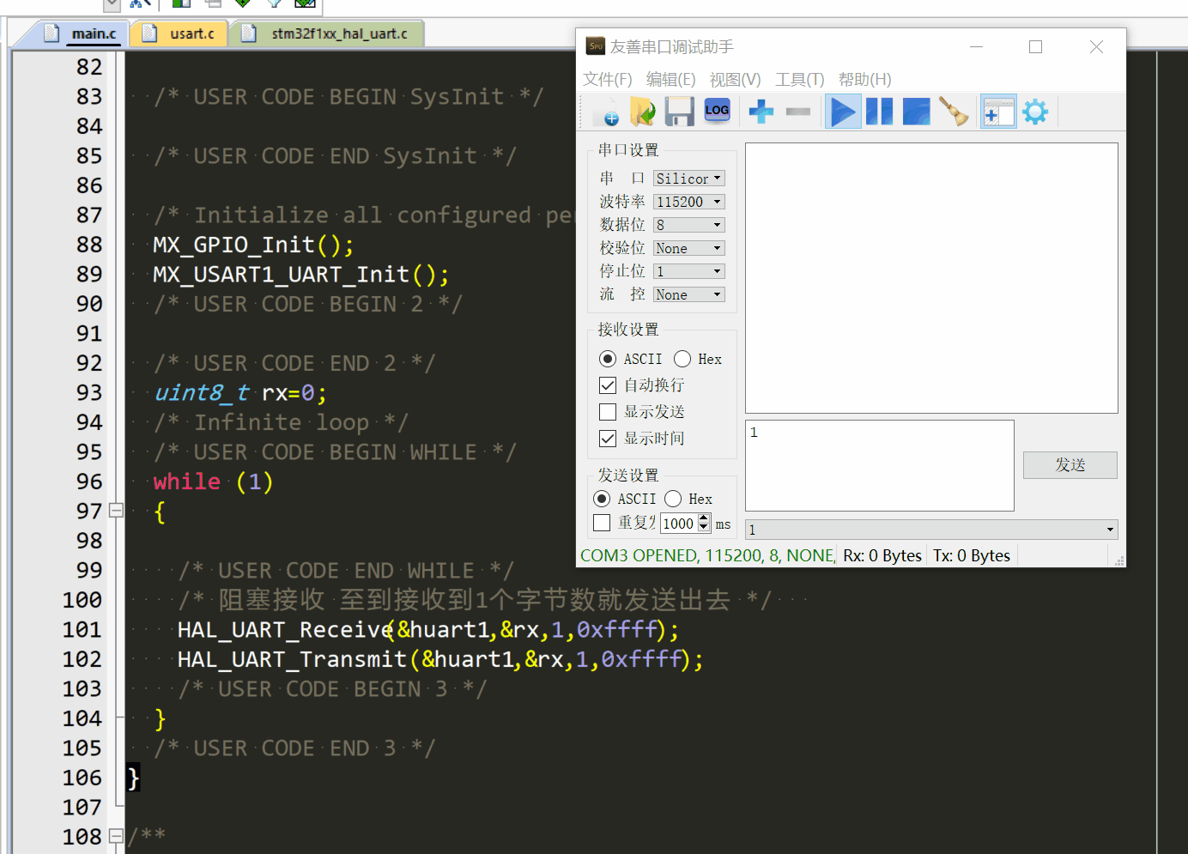Click MX_USART1_UART_Init(); code line
The image size is (1188, 854).
[300, 275]
